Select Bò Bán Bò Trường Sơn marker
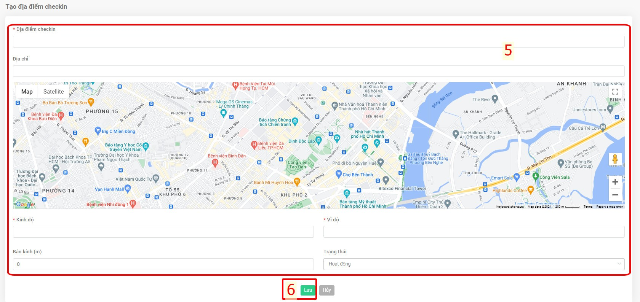 point(91,102)
